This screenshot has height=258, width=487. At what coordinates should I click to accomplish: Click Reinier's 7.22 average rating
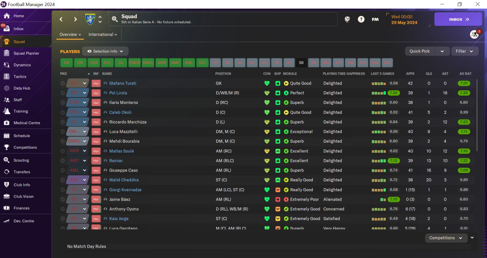(464, 161)
